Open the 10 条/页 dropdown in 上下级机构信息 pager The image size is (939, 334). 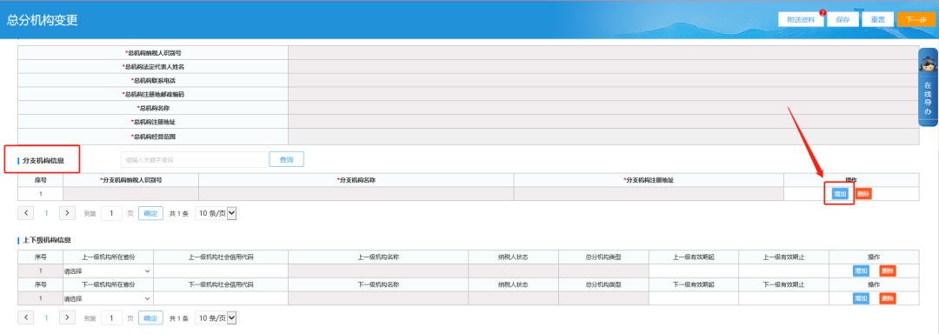[216, 317]
